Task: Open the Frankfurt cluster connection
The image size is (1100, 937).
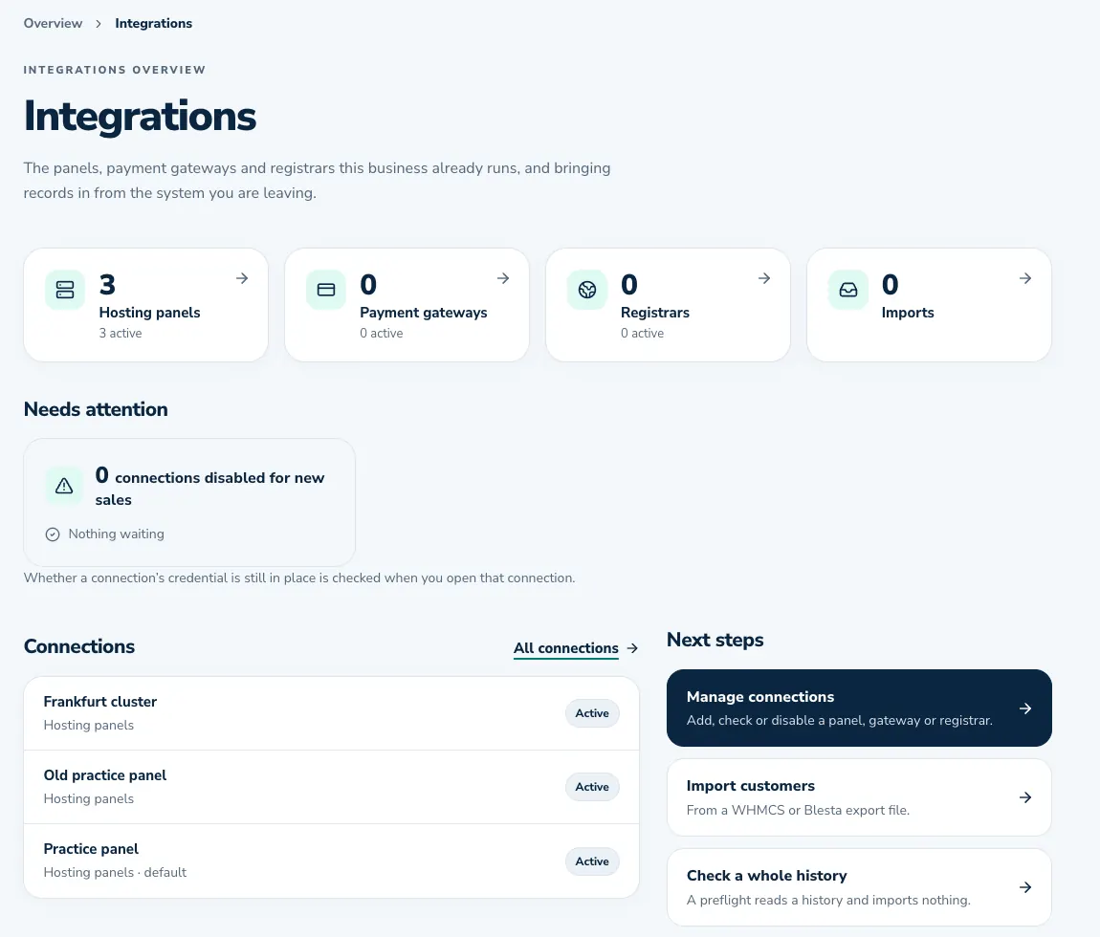Action: point(331,713)
